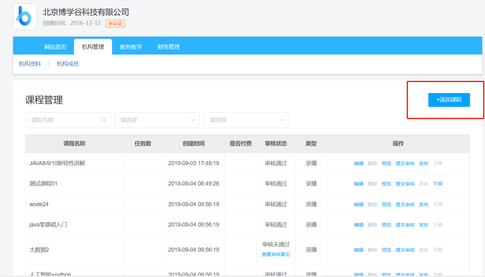485x277 pixels.
Task: Click 删除 for wode24
Action: (x=373, y=205)
